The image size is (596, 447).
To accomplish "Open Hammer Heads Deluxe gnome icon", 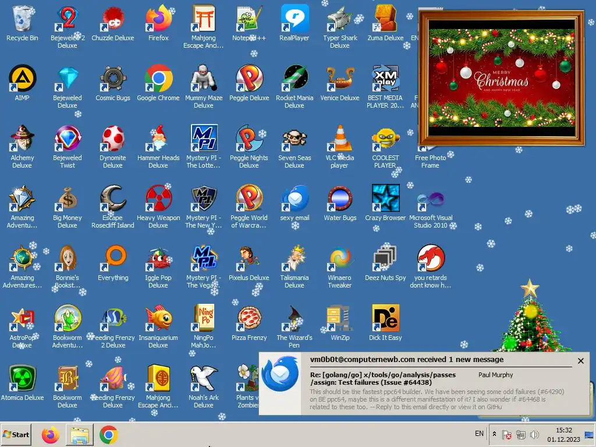I will (x=158, y=146).
